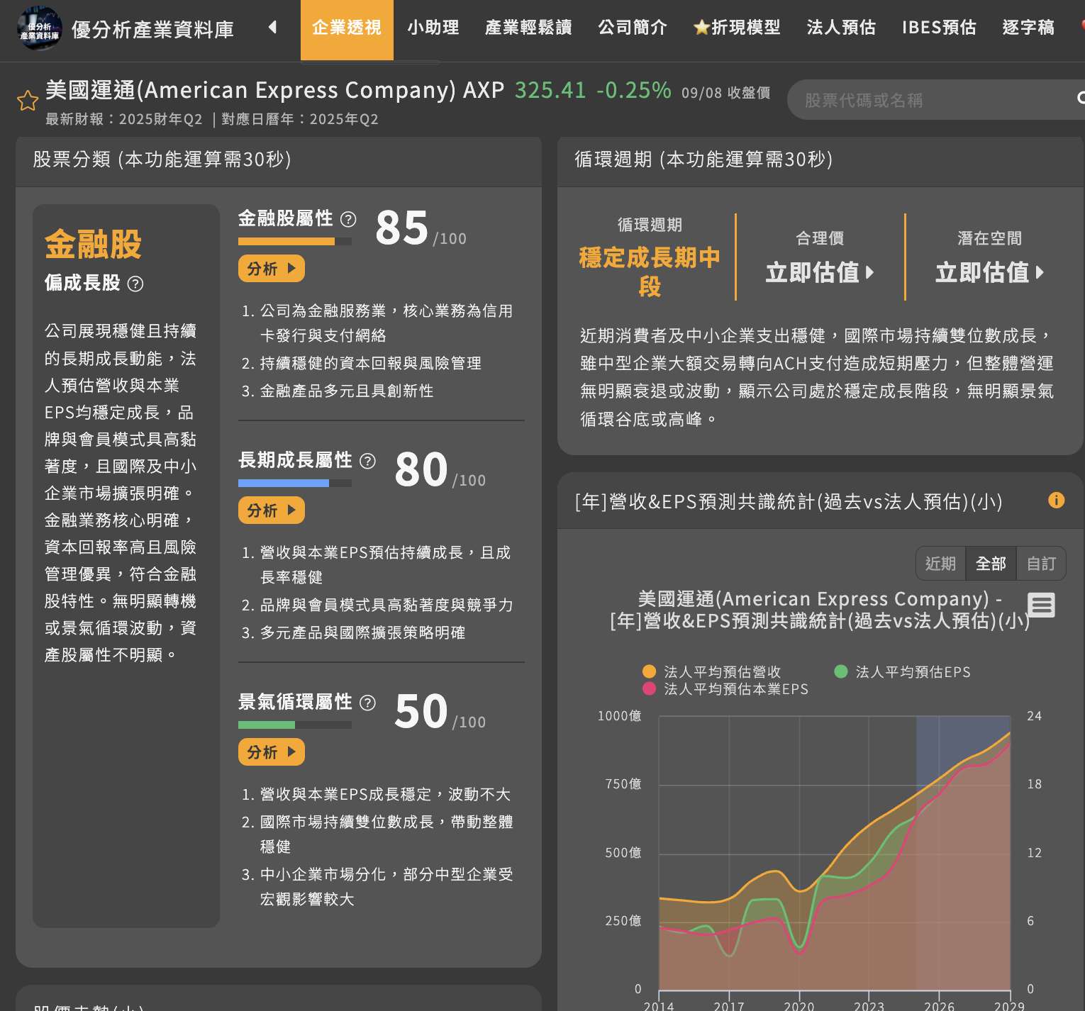1085x1011 pixels.
Task: Focus the 股票代碼或名稱 search field
Action: [x=936, y=100]
